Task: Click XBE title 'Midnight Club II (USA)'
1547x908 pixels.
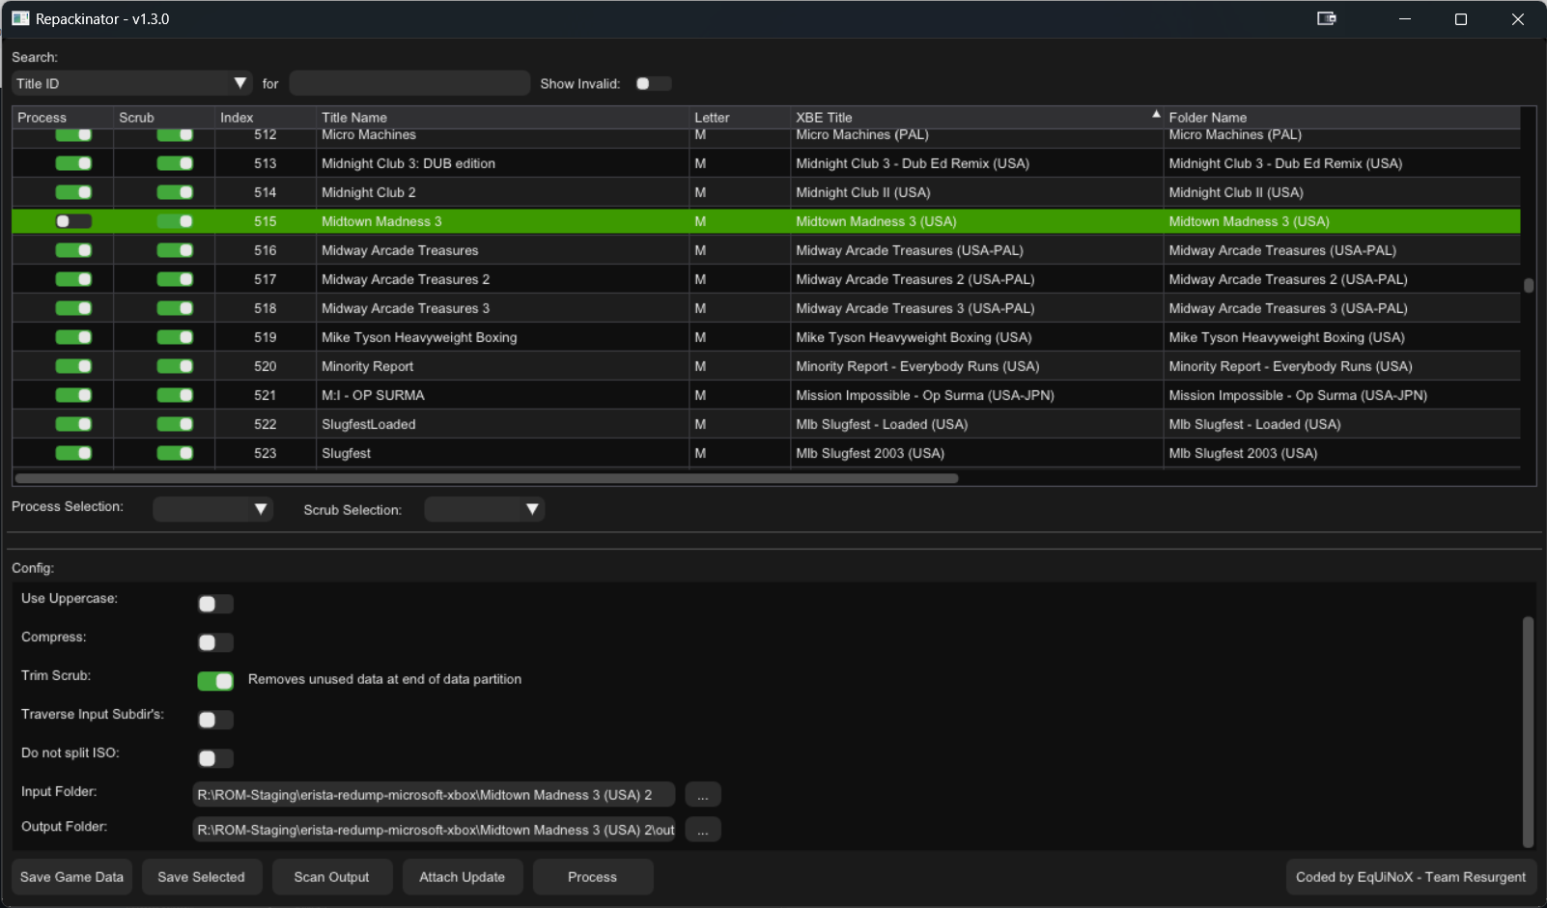Action: (x=863, y=192)
